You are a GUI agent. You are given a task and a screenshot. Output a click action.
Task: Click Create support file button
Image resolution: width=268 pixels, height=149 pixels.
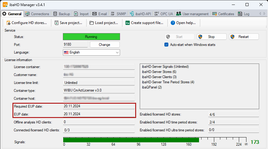[x=144, y=23]
